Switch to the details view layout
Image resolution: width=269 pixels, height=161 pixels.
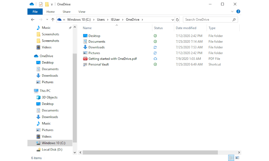(x=231, y=158)
